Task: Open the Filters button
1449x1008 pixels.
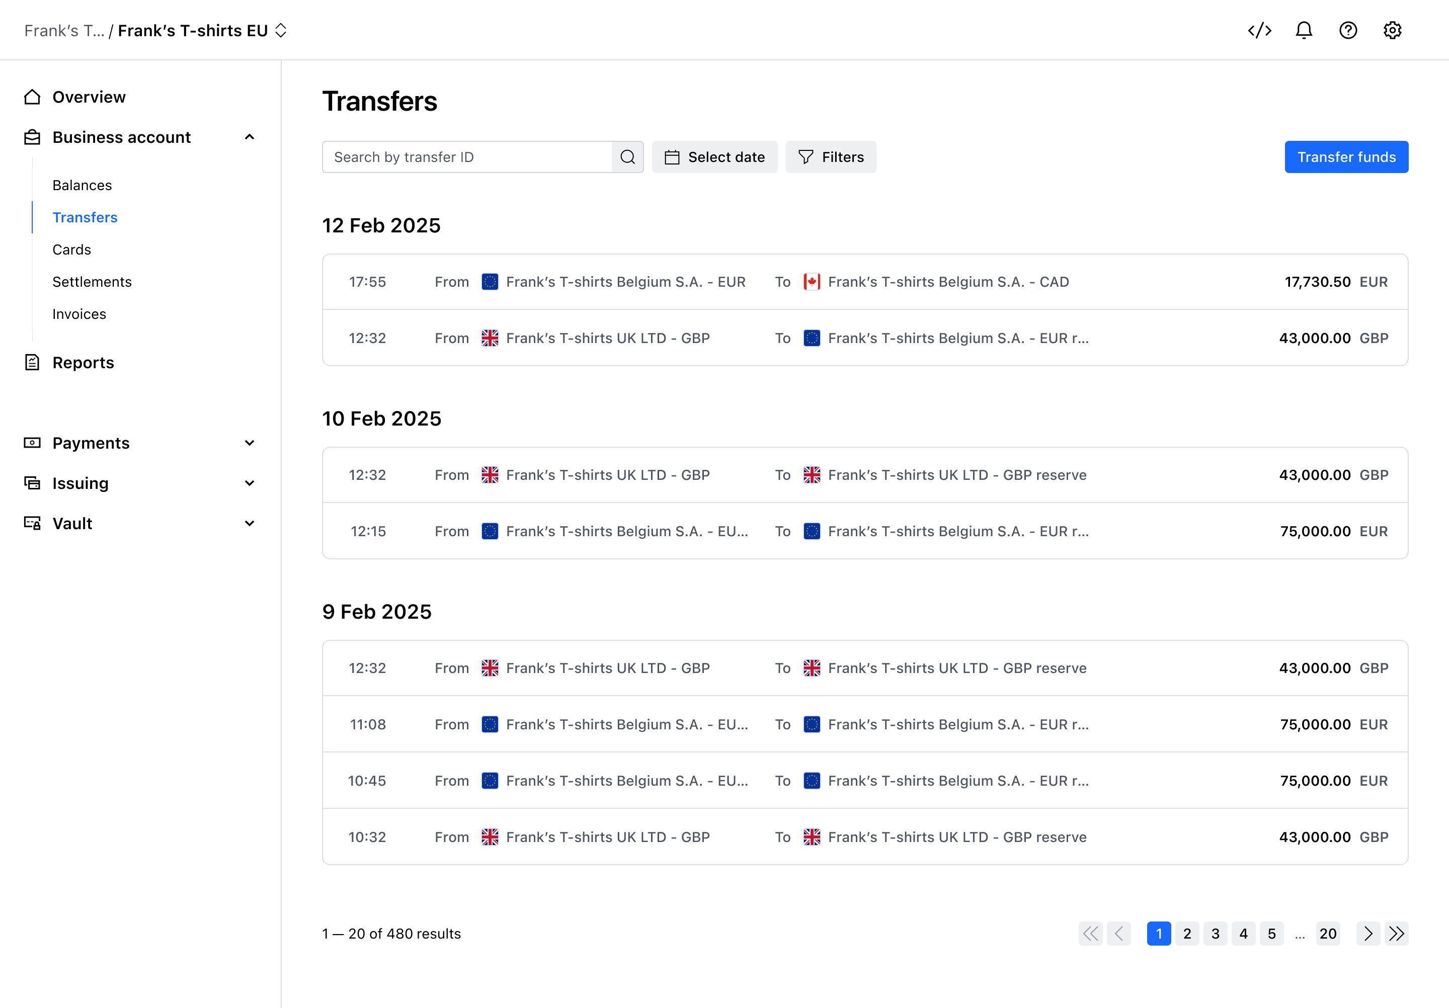Action: coord(831,157)
